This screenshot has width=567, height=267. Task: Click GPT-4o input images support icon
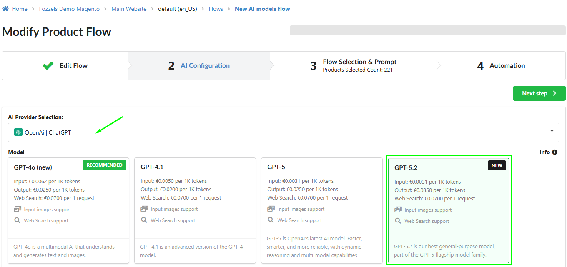tap(18, 210)
